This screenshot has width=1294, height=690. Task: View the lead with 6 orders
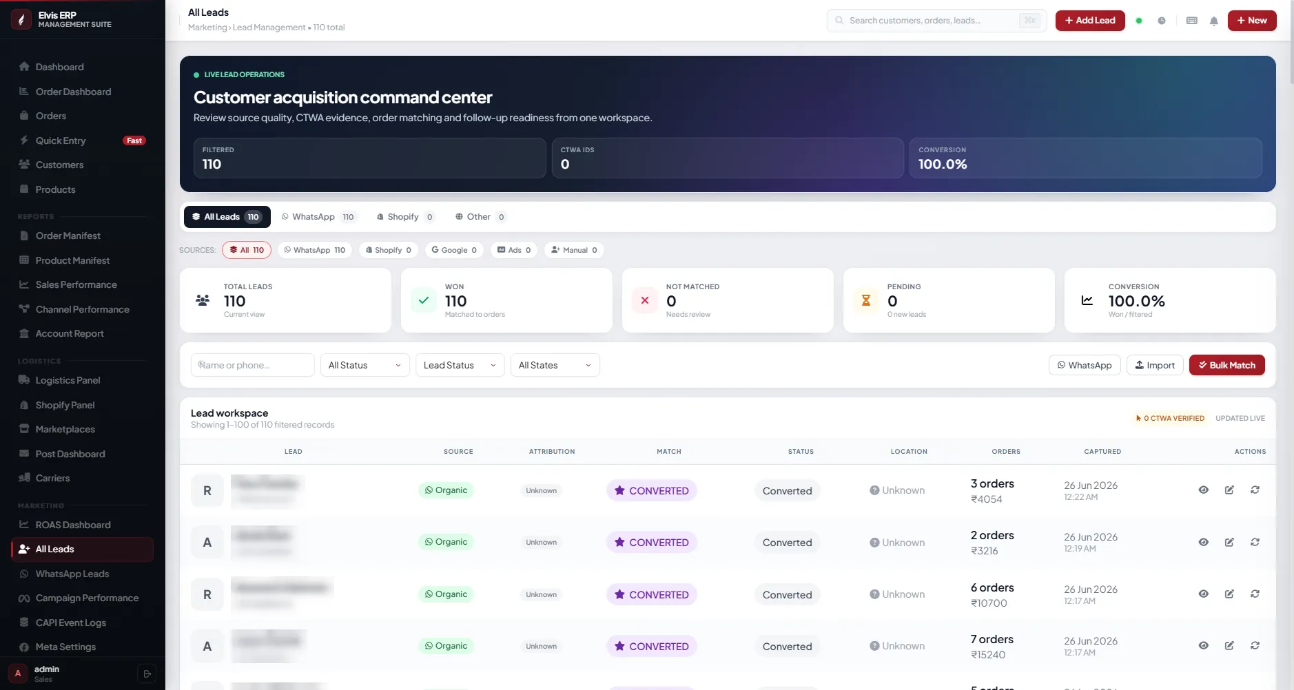pos(1204,594)
